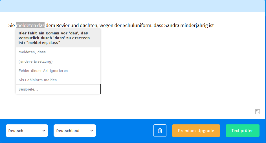Choose 'Als Fehlalarm melden...' option
The image size is (266, 143).
tap(39, 80)
